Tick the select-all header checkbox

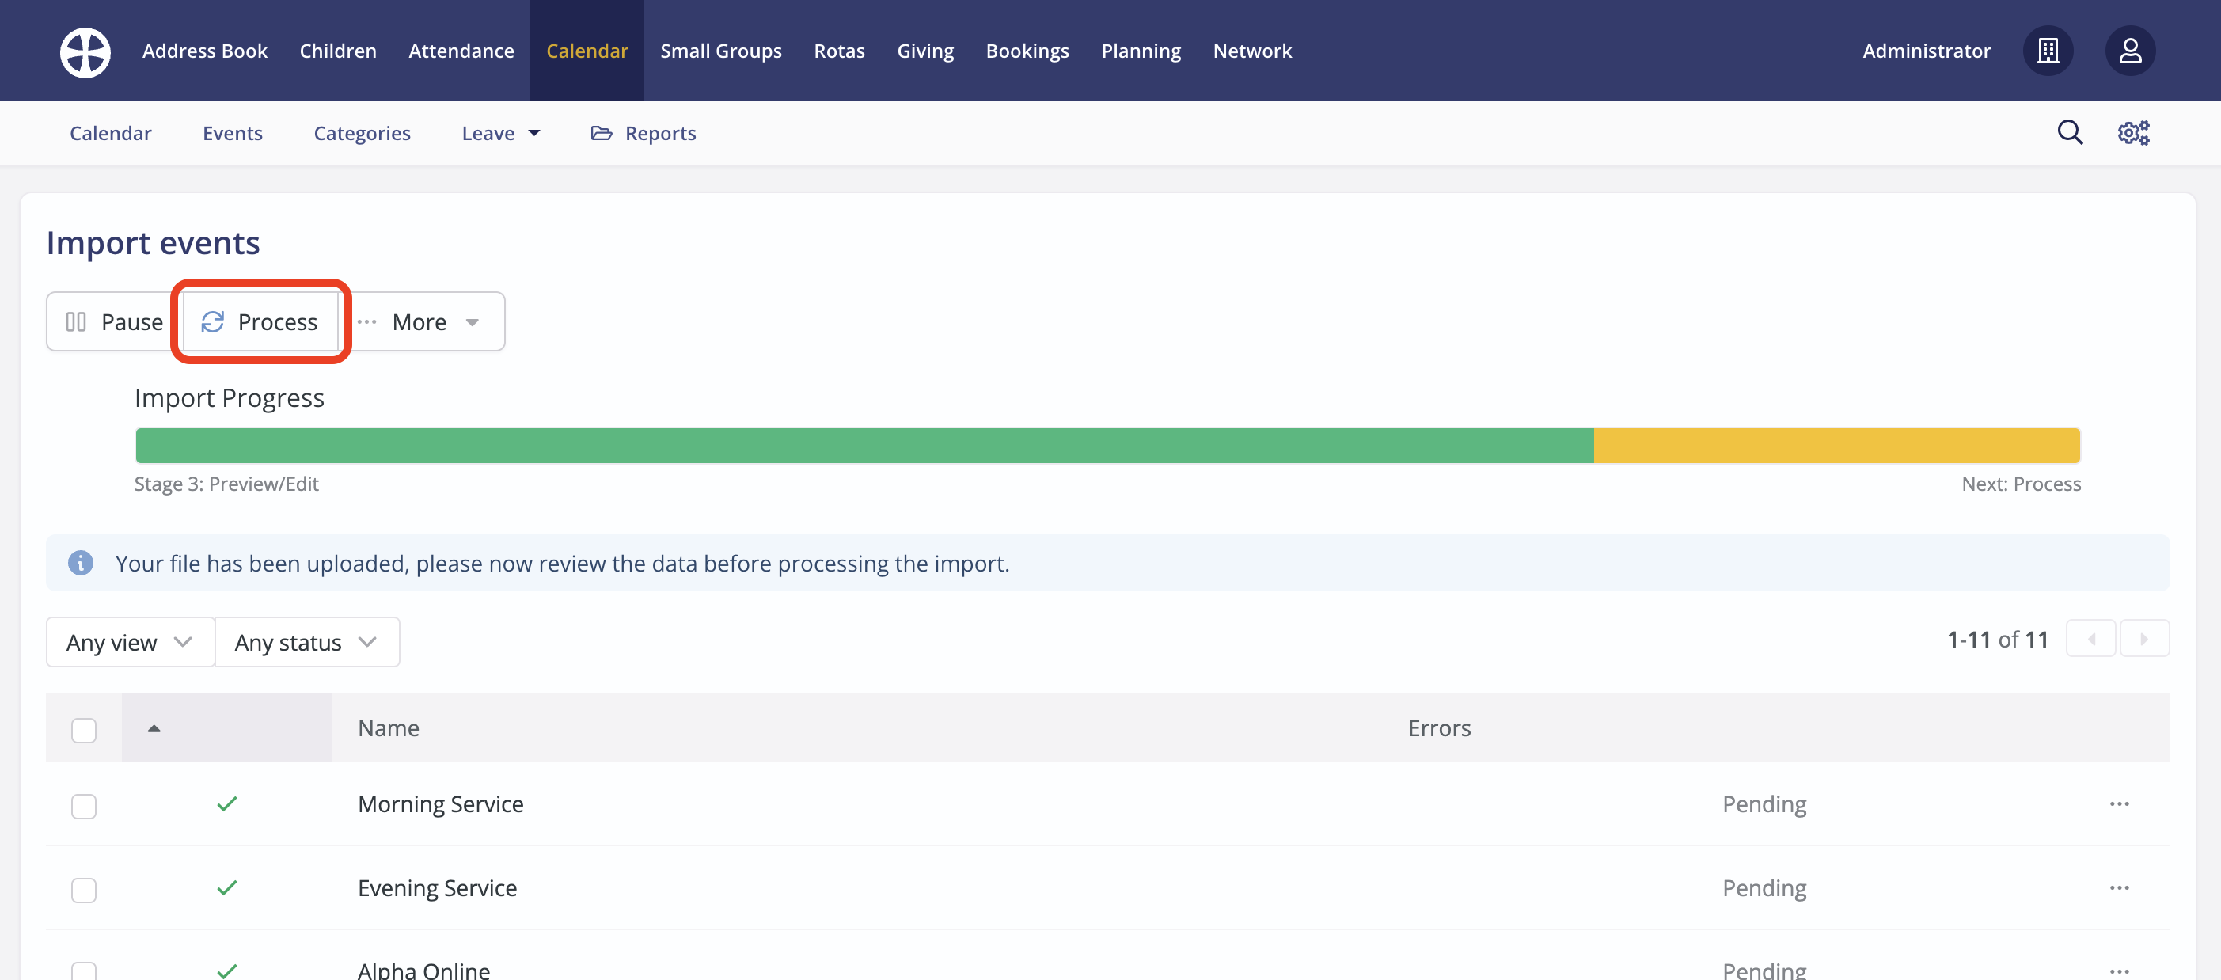click(x=84, y=730)
